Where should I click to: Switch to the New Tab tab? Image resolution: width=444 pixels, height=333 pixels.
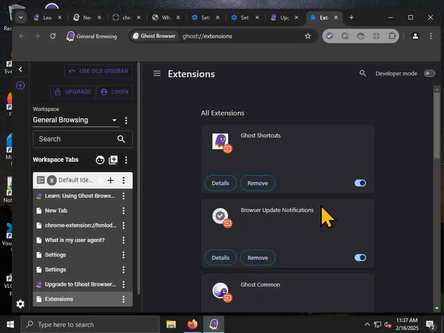87,17
